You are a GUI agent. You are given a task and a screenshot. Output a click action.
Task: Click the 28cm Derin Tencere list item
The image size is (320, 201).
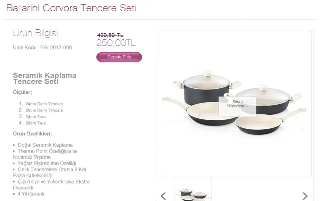[44, 110]
